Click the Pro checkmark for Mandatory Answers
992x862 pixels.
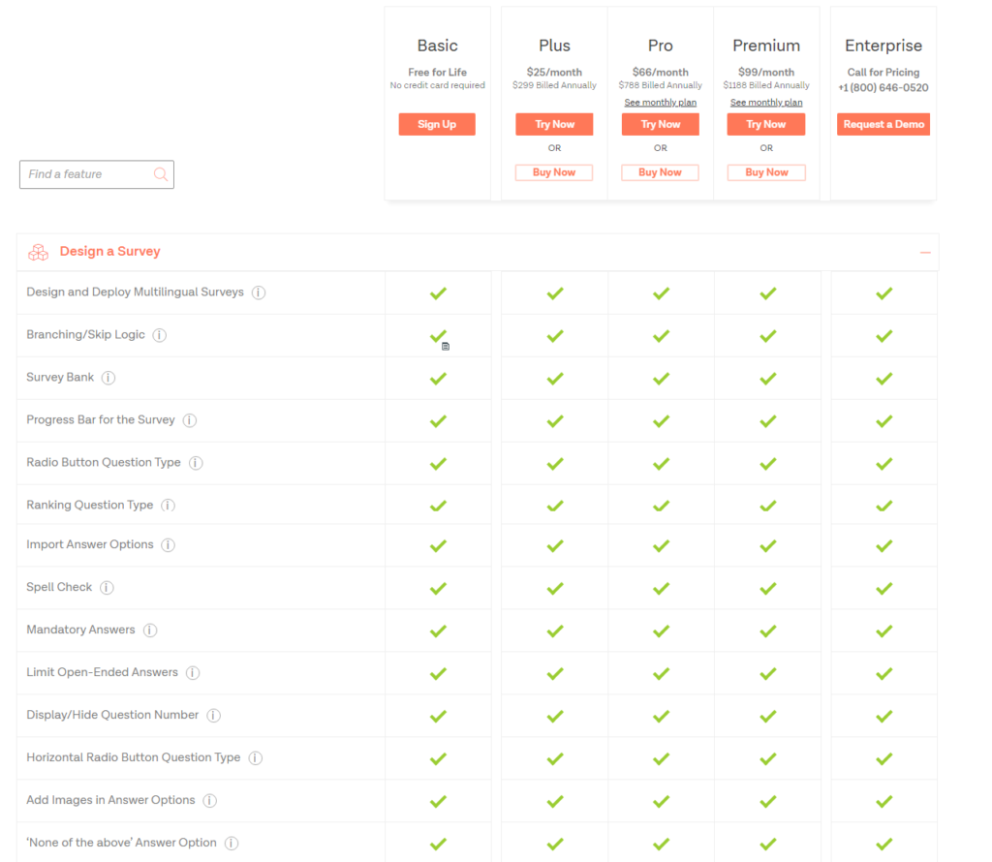660,630
